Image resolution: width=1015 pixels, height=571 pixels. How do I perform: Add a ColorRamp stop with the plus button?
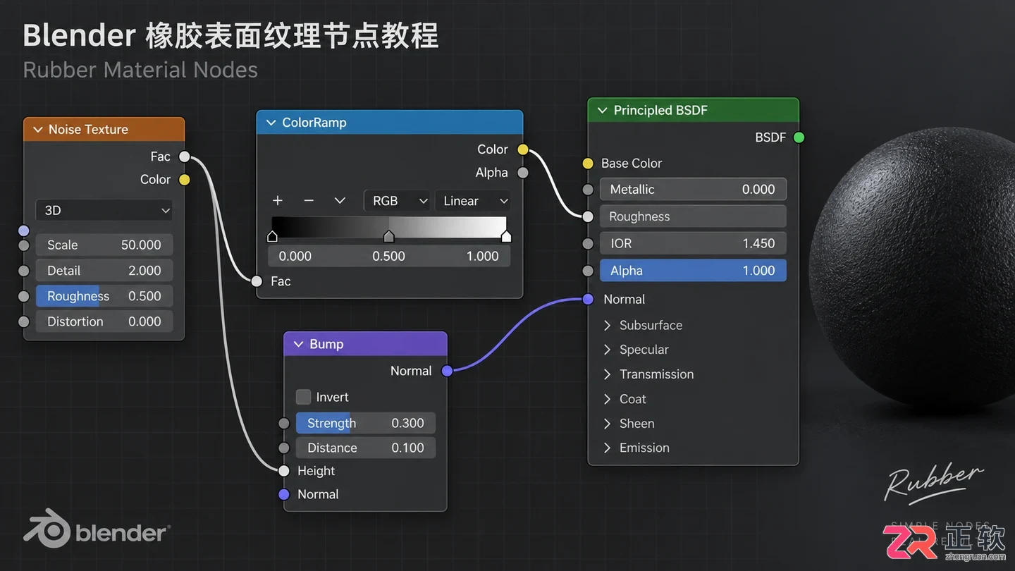[x=278, y=201]
